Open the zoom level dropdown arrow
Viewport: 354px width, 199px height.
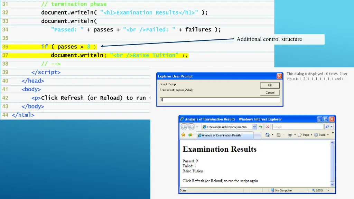pos(328,191)
